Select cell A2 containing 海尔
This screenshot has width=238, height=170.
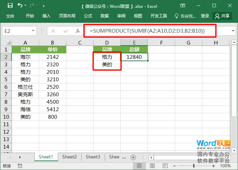point(26,57)
